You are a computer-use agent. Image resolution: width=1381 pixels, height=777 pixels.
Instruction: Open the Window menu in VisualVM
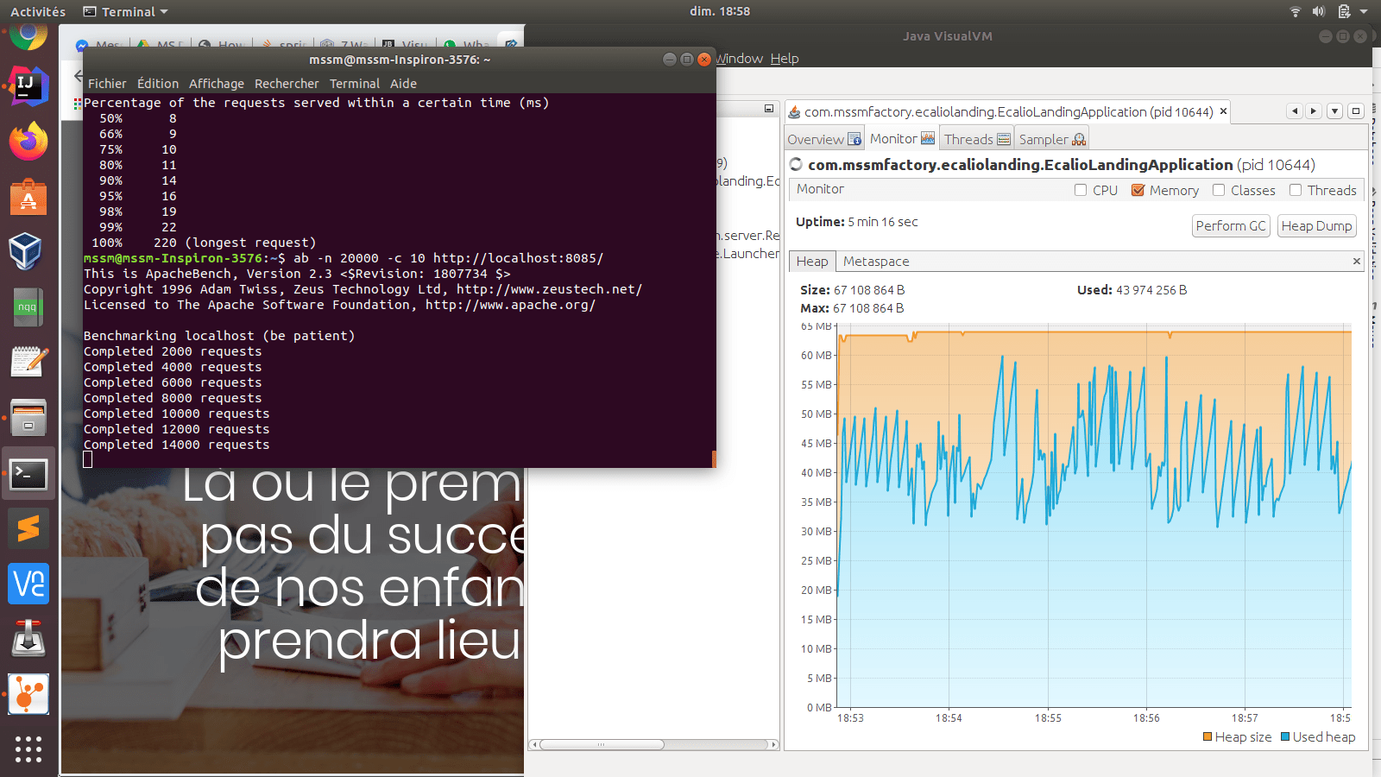(x=740, y=58)
